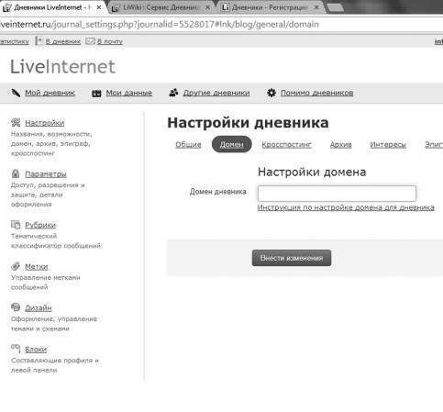This screenshot has height=412, width=443.
Task: Open a new browser tab
Action: (335, 8)
